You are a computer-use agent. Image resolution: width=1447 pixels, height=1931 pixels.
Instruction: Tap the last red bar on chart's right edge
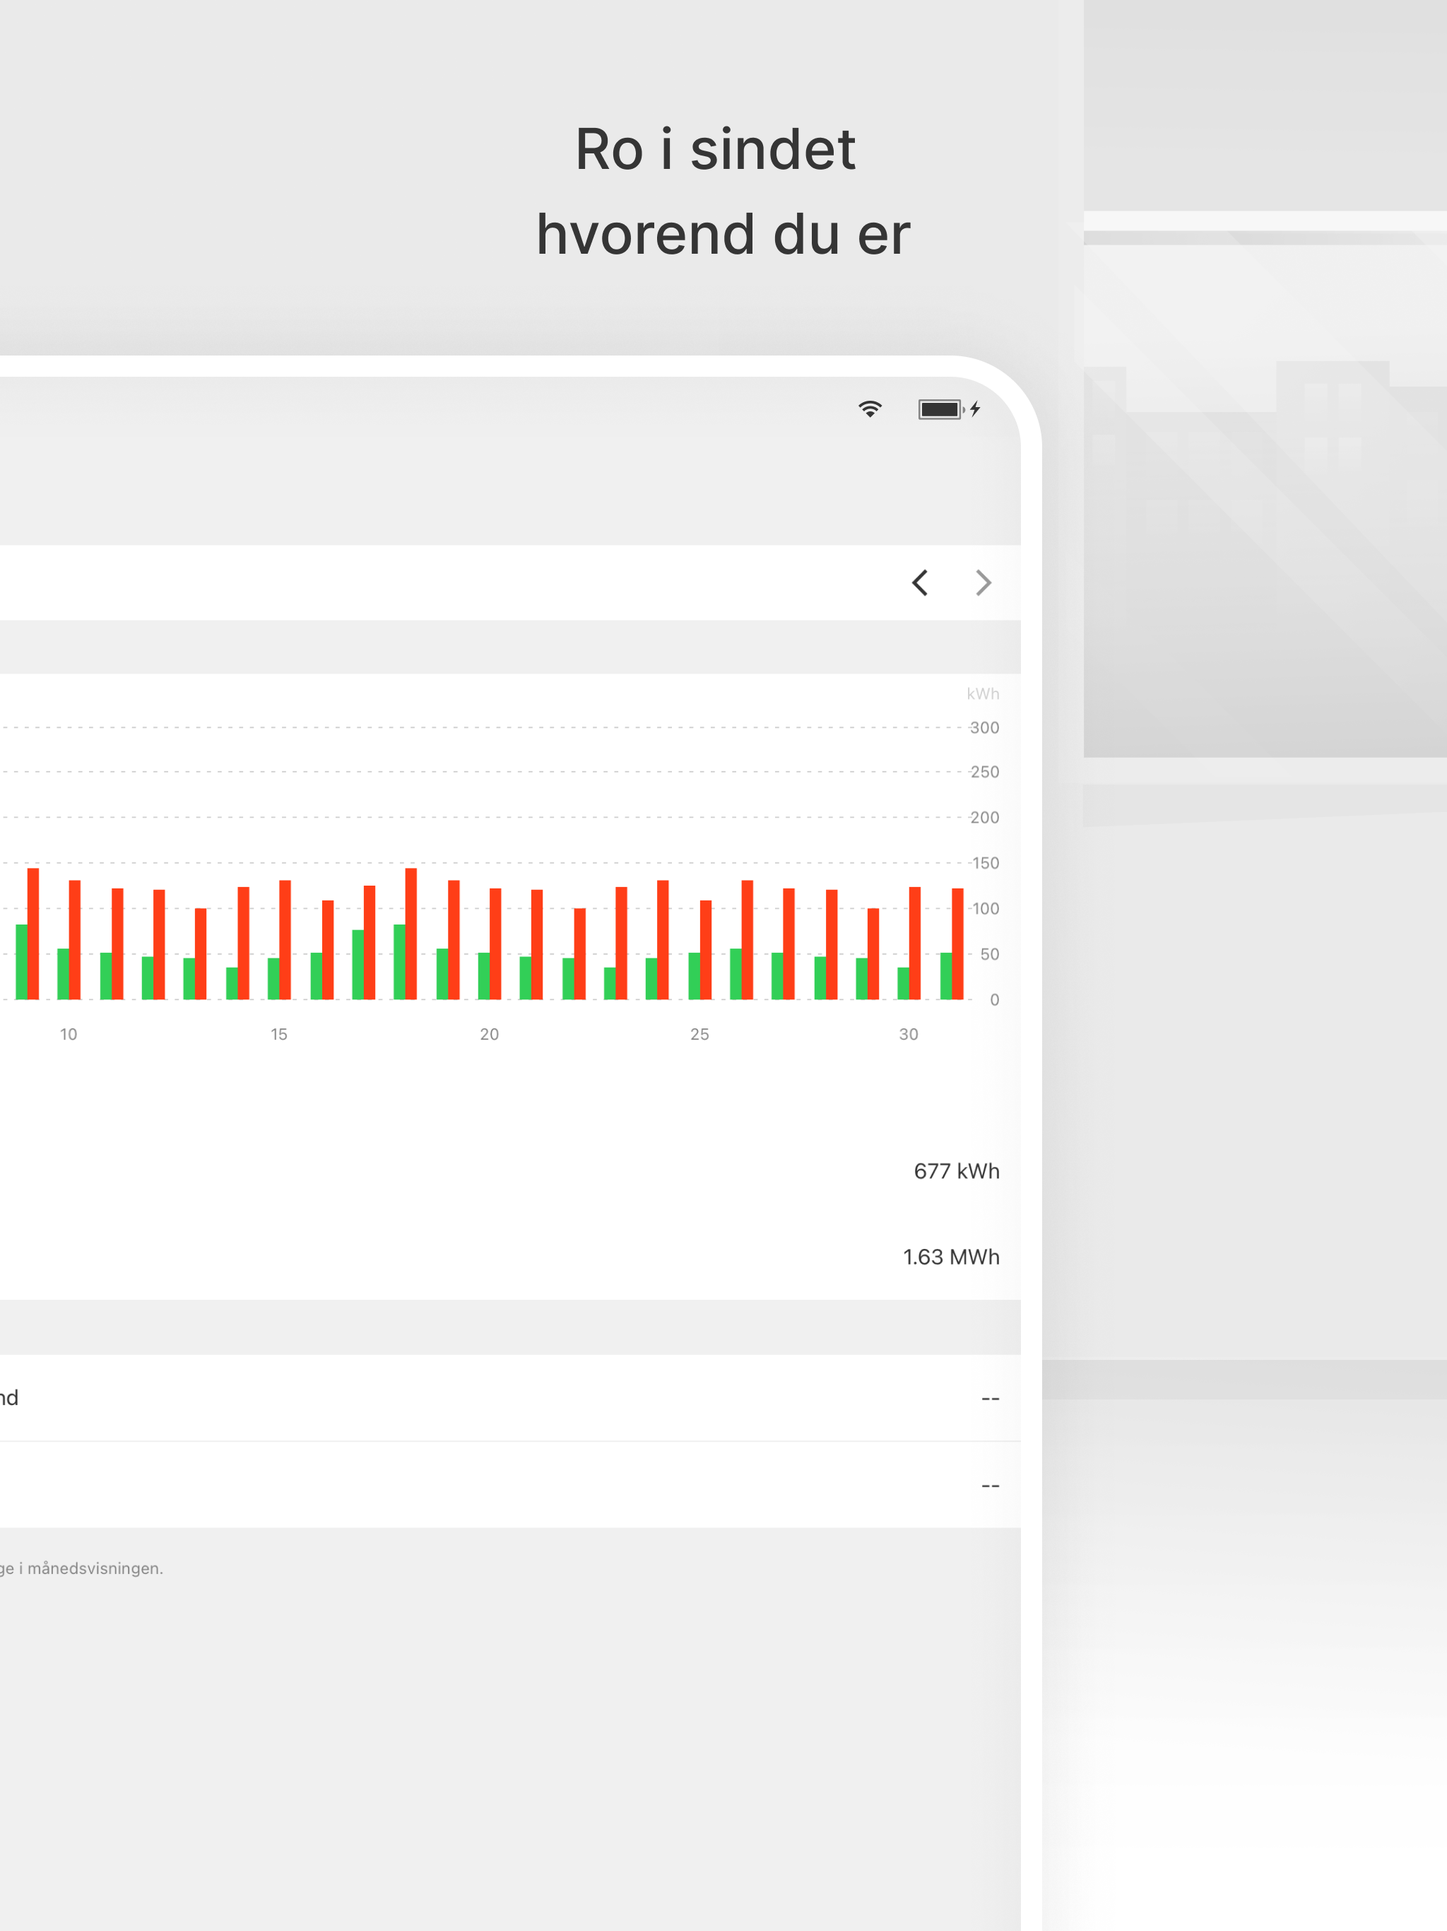coord(957,944)
